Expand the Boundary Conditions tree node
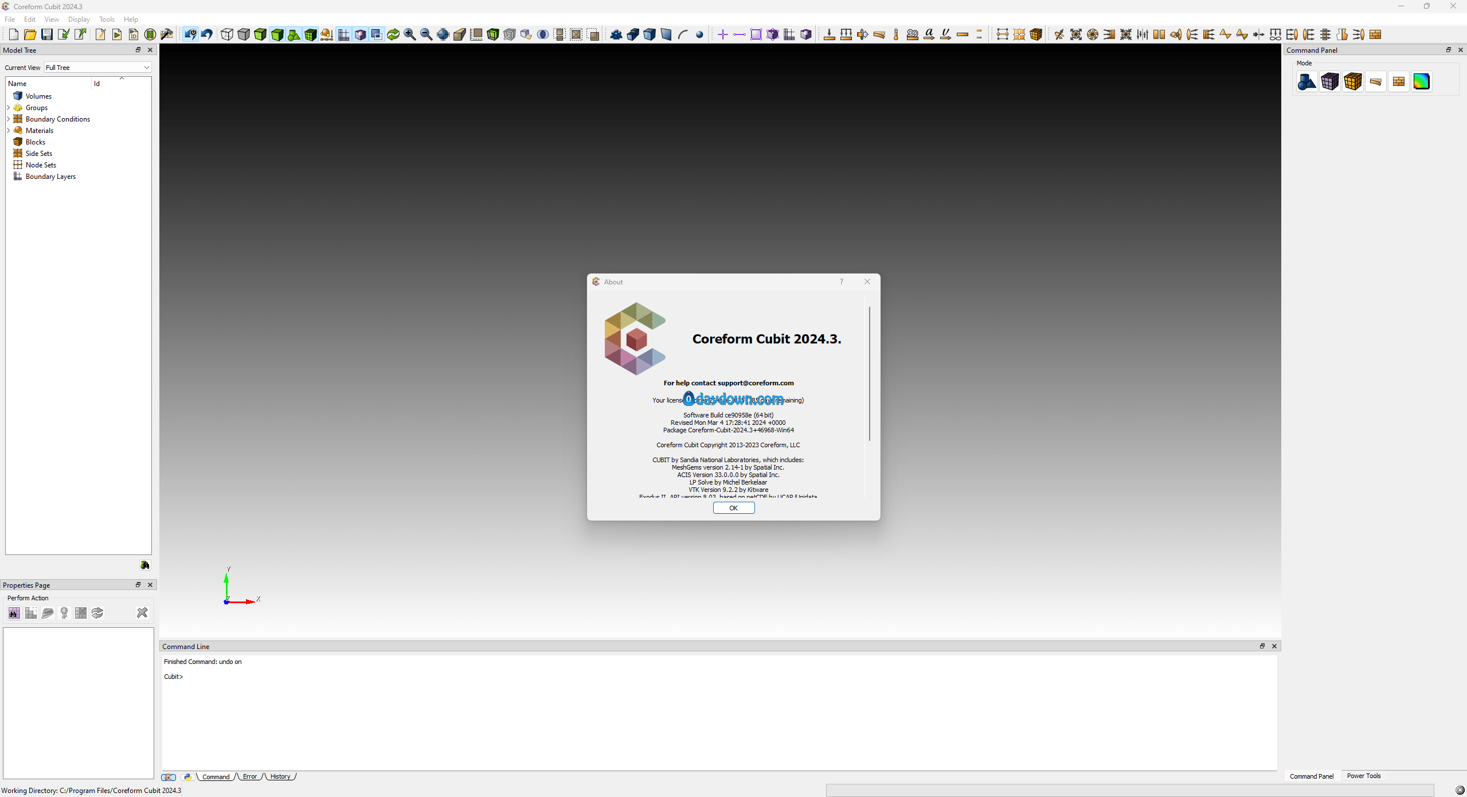Viewport: 1467px width, 797px height. (8, 119)
